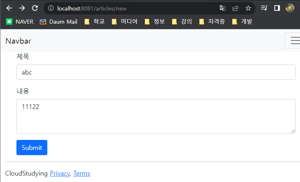The image size is (300, 182).
Task: Focus the 내용 textarea containing 11122
Action: [156, 116]
